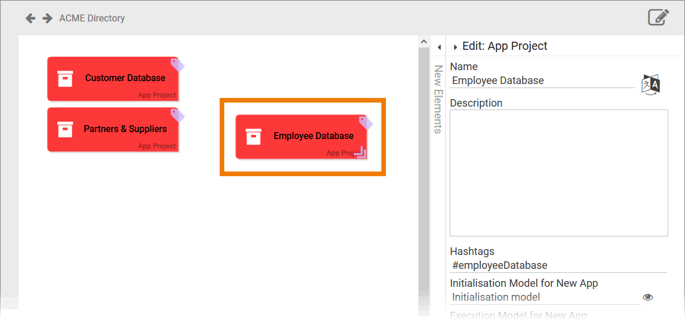Click the forward navigation arrow

pos(48,19)
